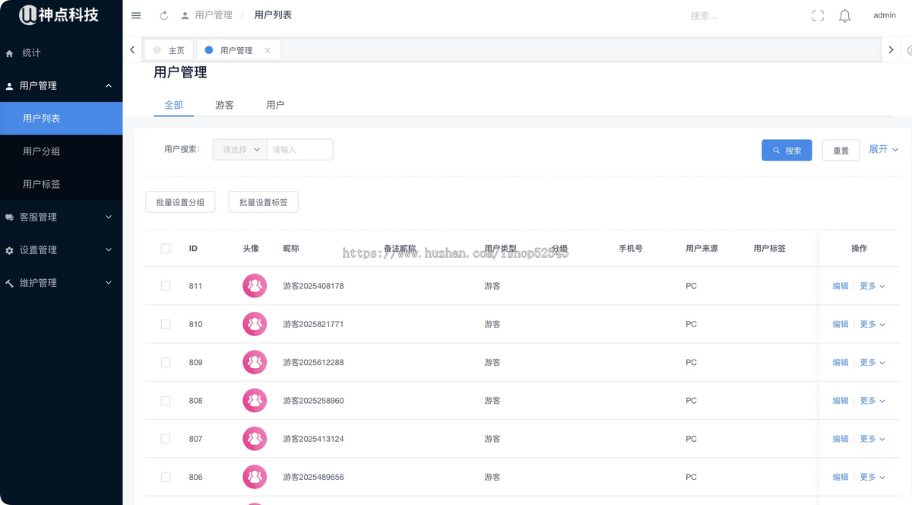This screenshot has width=912, height=505.
Task: Open 更多 dropdown for user 806
Action: tap(872, 477)
